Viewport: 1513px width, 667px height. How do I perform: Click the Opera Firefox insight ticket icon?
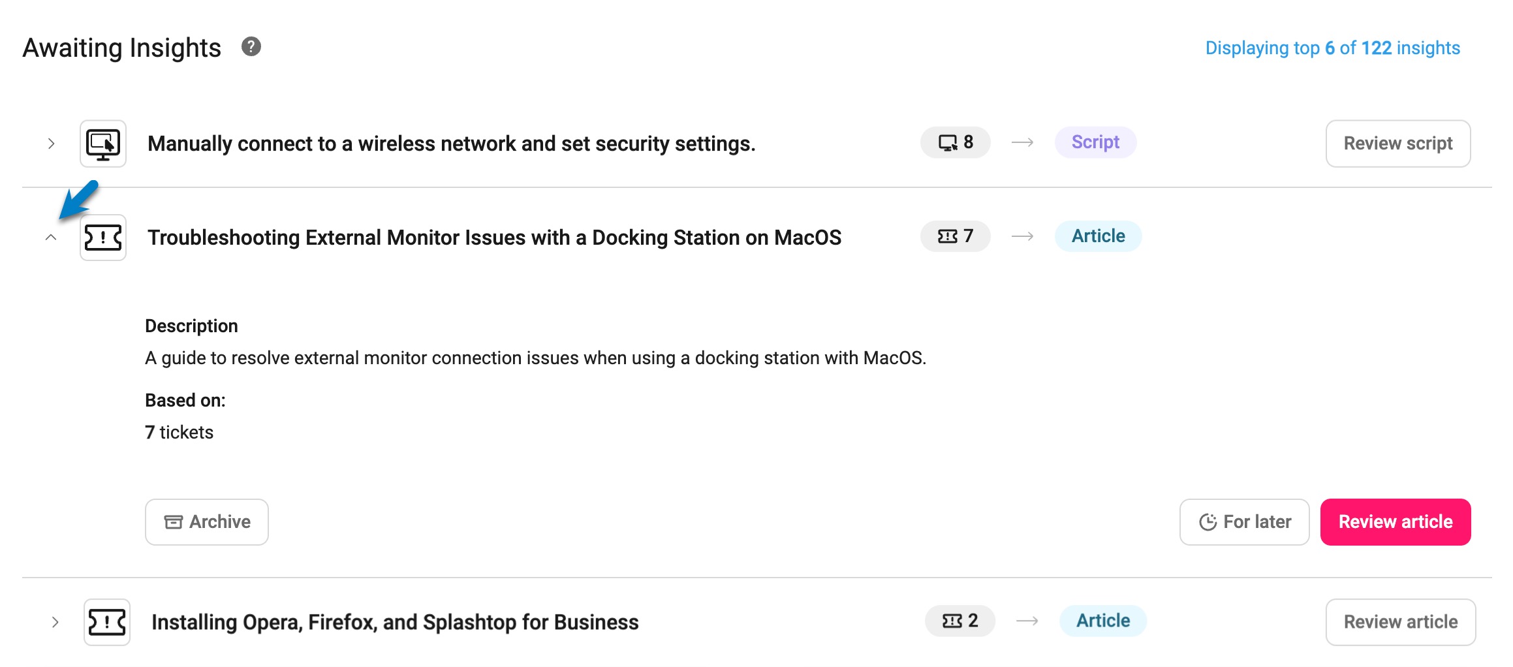[x=107, y=622]
